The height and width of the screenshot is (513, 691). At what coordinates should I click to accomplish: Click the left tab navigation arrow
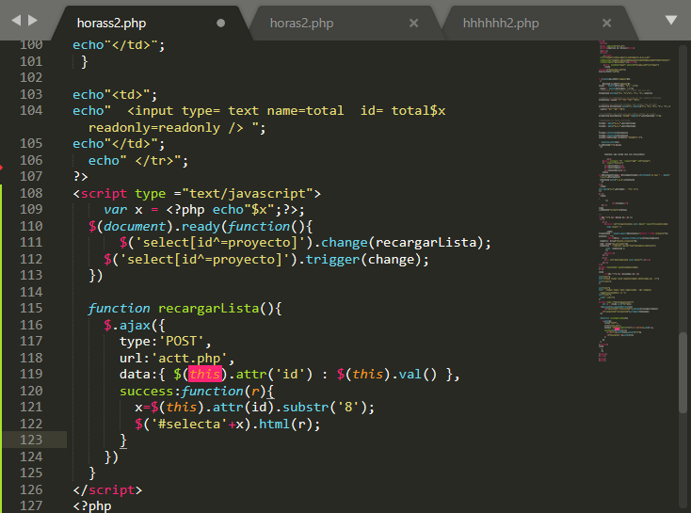coord(16,20)
